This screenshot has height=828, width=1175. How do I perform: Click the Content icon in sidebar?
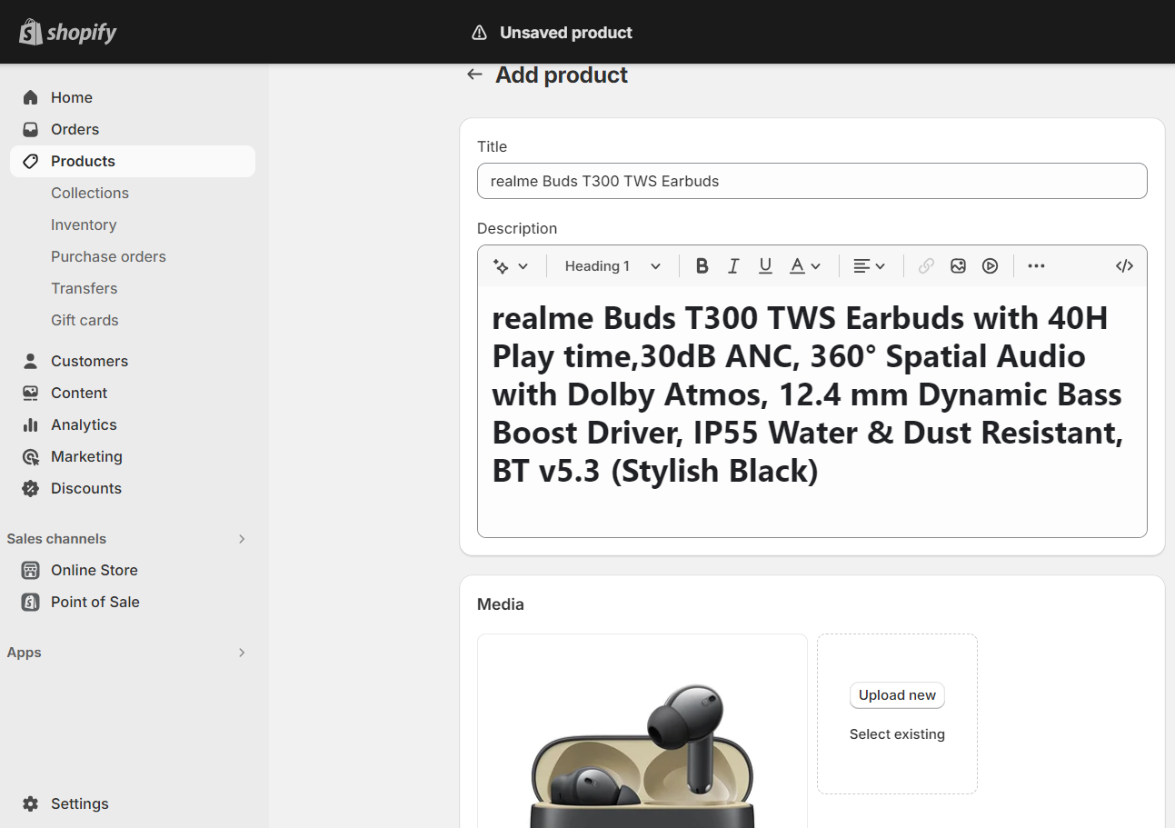click(31, 393)
